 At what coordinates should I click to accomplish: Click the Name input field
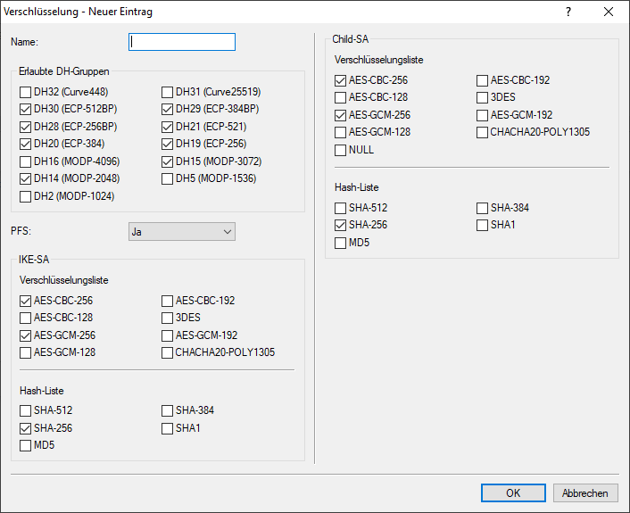click(182, 42)
